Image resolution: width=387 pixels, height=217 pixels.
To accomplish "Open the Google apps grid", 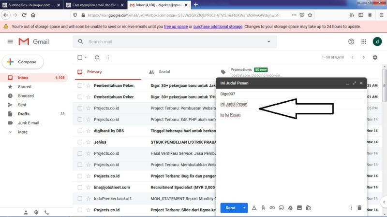I will point(364,41).
